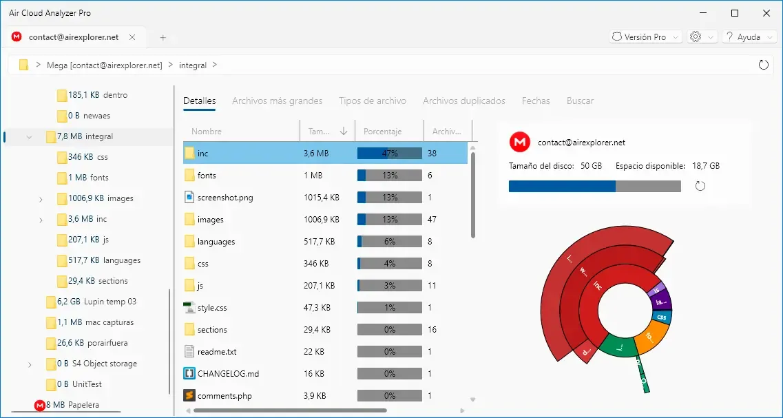Click the languages folder icon in details list
The image size is (783, 418).
click(189, 241)
